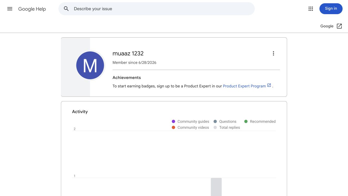348x196 pixels.
Task: Open the Google apps grid
Action: coord(311,9)
